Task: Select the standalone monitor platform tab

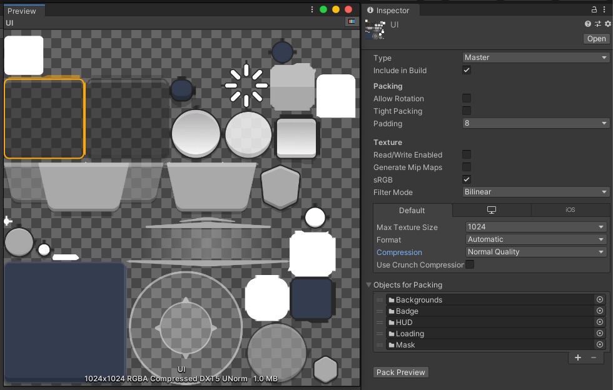Action: click(x=492, y=210)
